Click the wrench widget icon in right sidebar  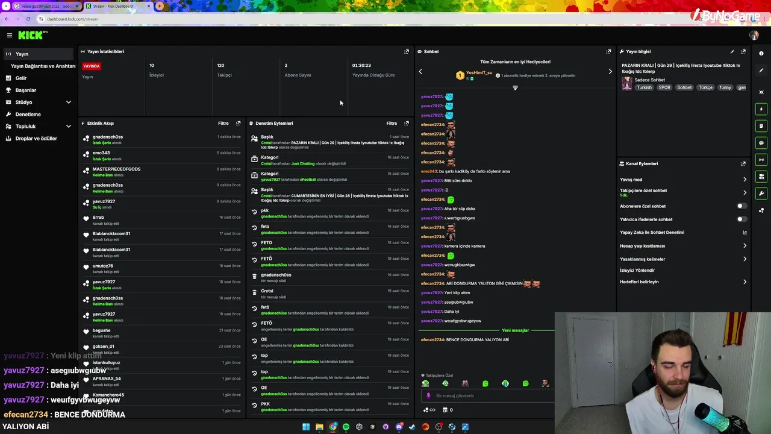coord(761,193)
